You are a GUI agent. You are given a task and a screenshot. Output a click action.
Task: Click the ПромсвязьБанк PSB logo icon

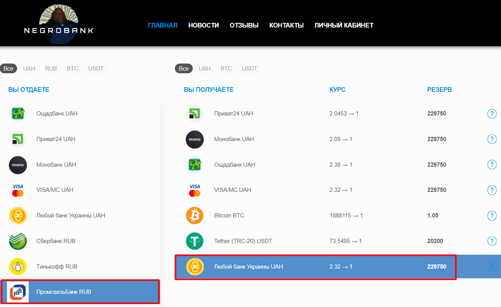coord(18,292)
